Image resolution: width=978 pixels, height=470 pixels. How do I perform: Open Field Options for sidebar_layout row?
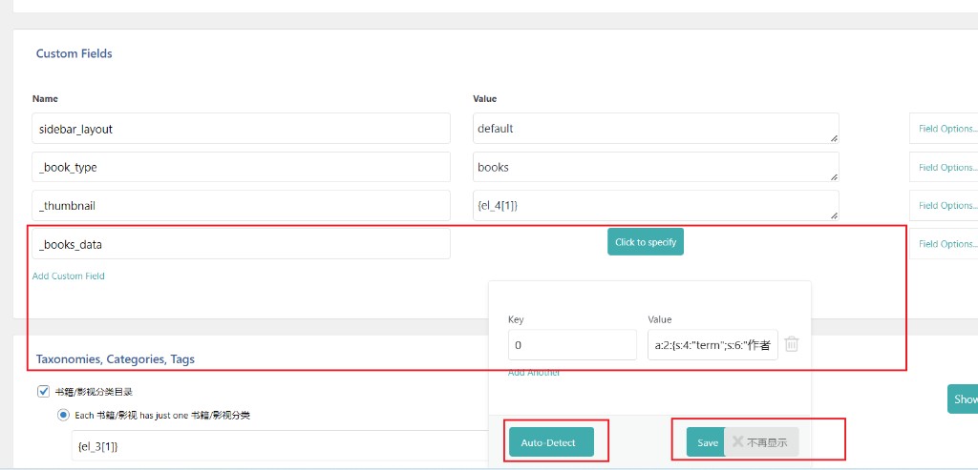(x=946, y=129)
